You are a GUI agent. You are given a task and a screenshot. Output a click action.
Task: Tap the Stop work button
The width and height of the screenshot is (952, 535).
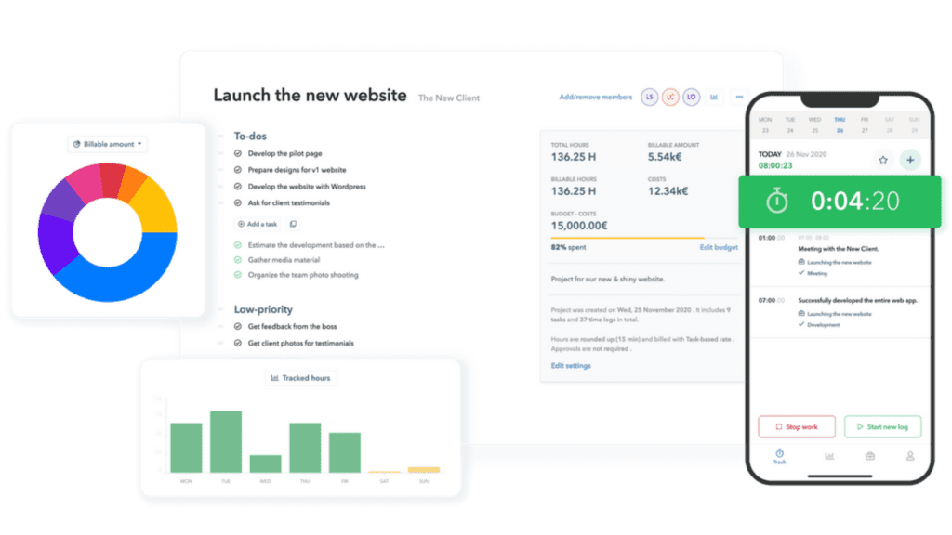coord(797,427)
